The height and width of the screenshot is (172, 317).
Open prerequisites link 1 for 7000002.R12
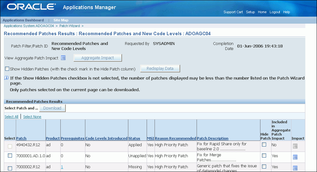(x=62, y=167)
